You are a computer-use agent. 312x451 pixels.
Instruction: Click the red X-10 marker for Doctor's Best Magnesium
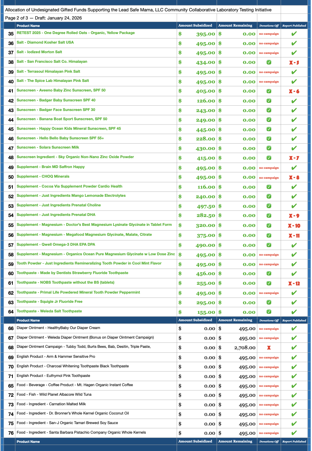pos(294,226)
